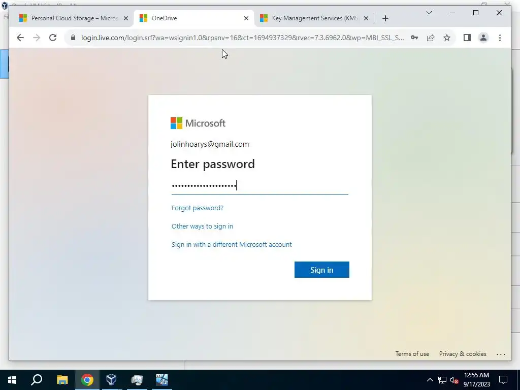The height and width of the screenshot is (390, 520).
Task: Close the Key Management Services tab
Action: 366,19
